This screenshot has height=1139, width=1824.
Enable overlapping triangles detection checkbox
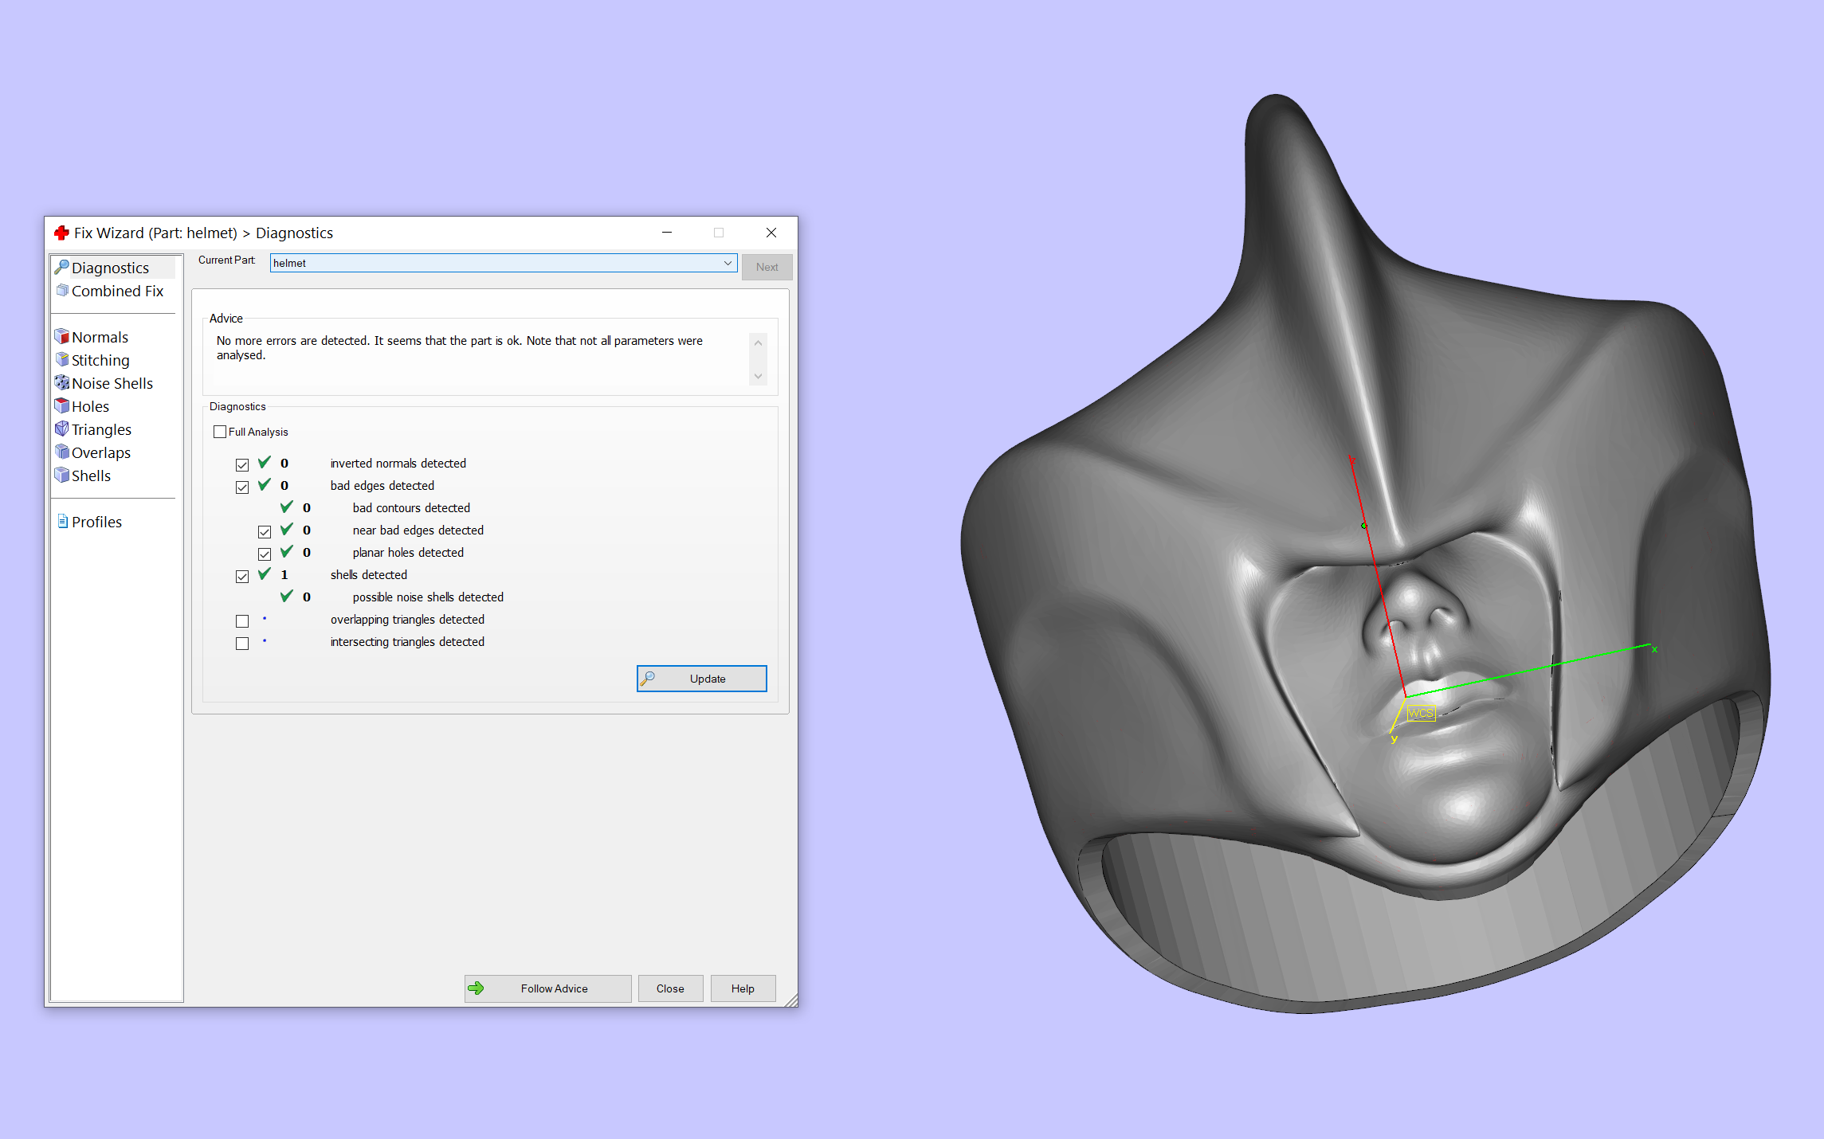[x=242, y=620]
